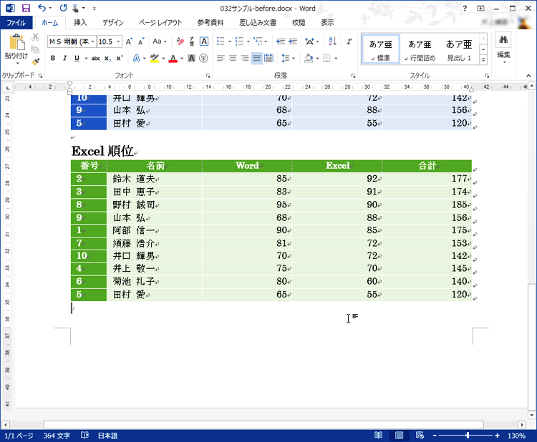Open the multilevel list dropdown
Screen dimensions: 537x442
[x=266, y=41]
